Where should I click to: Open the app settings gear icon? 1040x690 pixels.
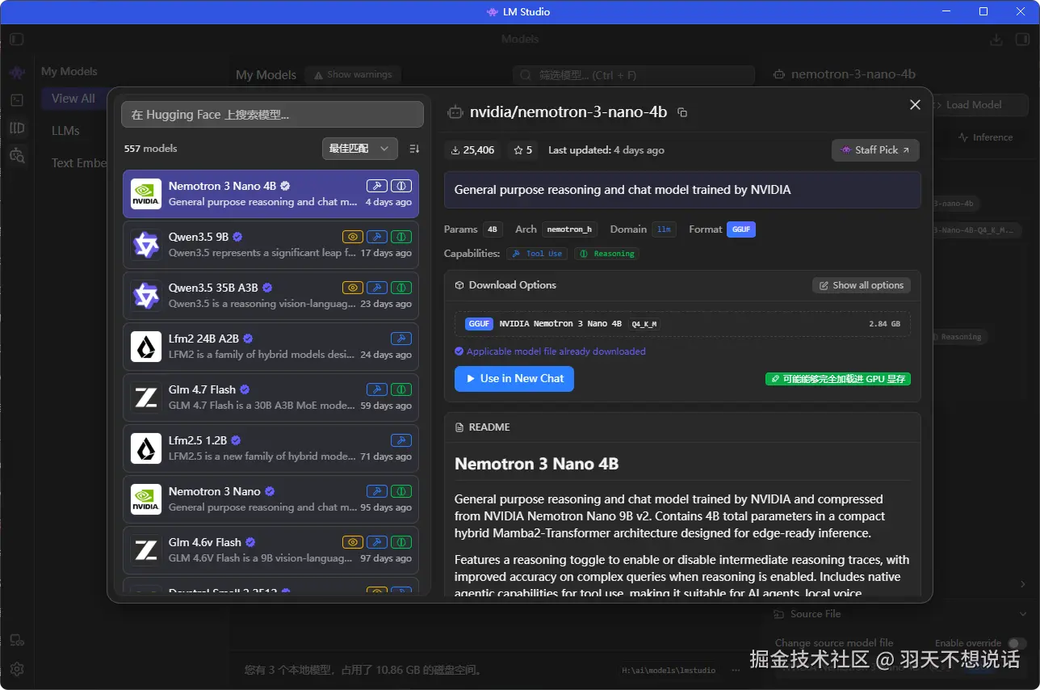pos(17,668)
